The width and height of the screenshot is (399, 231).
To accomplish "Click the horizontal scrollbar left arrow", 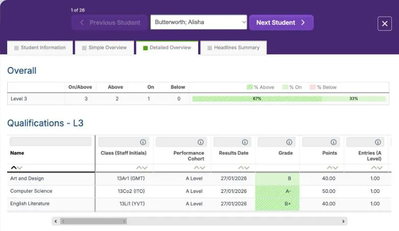I will pyautogui.click(x=56, y=221).
